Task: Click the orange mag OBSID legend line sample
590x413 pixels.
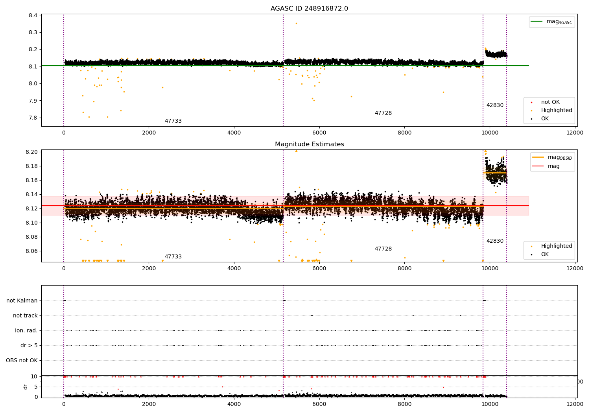Action: click(538, 157)
